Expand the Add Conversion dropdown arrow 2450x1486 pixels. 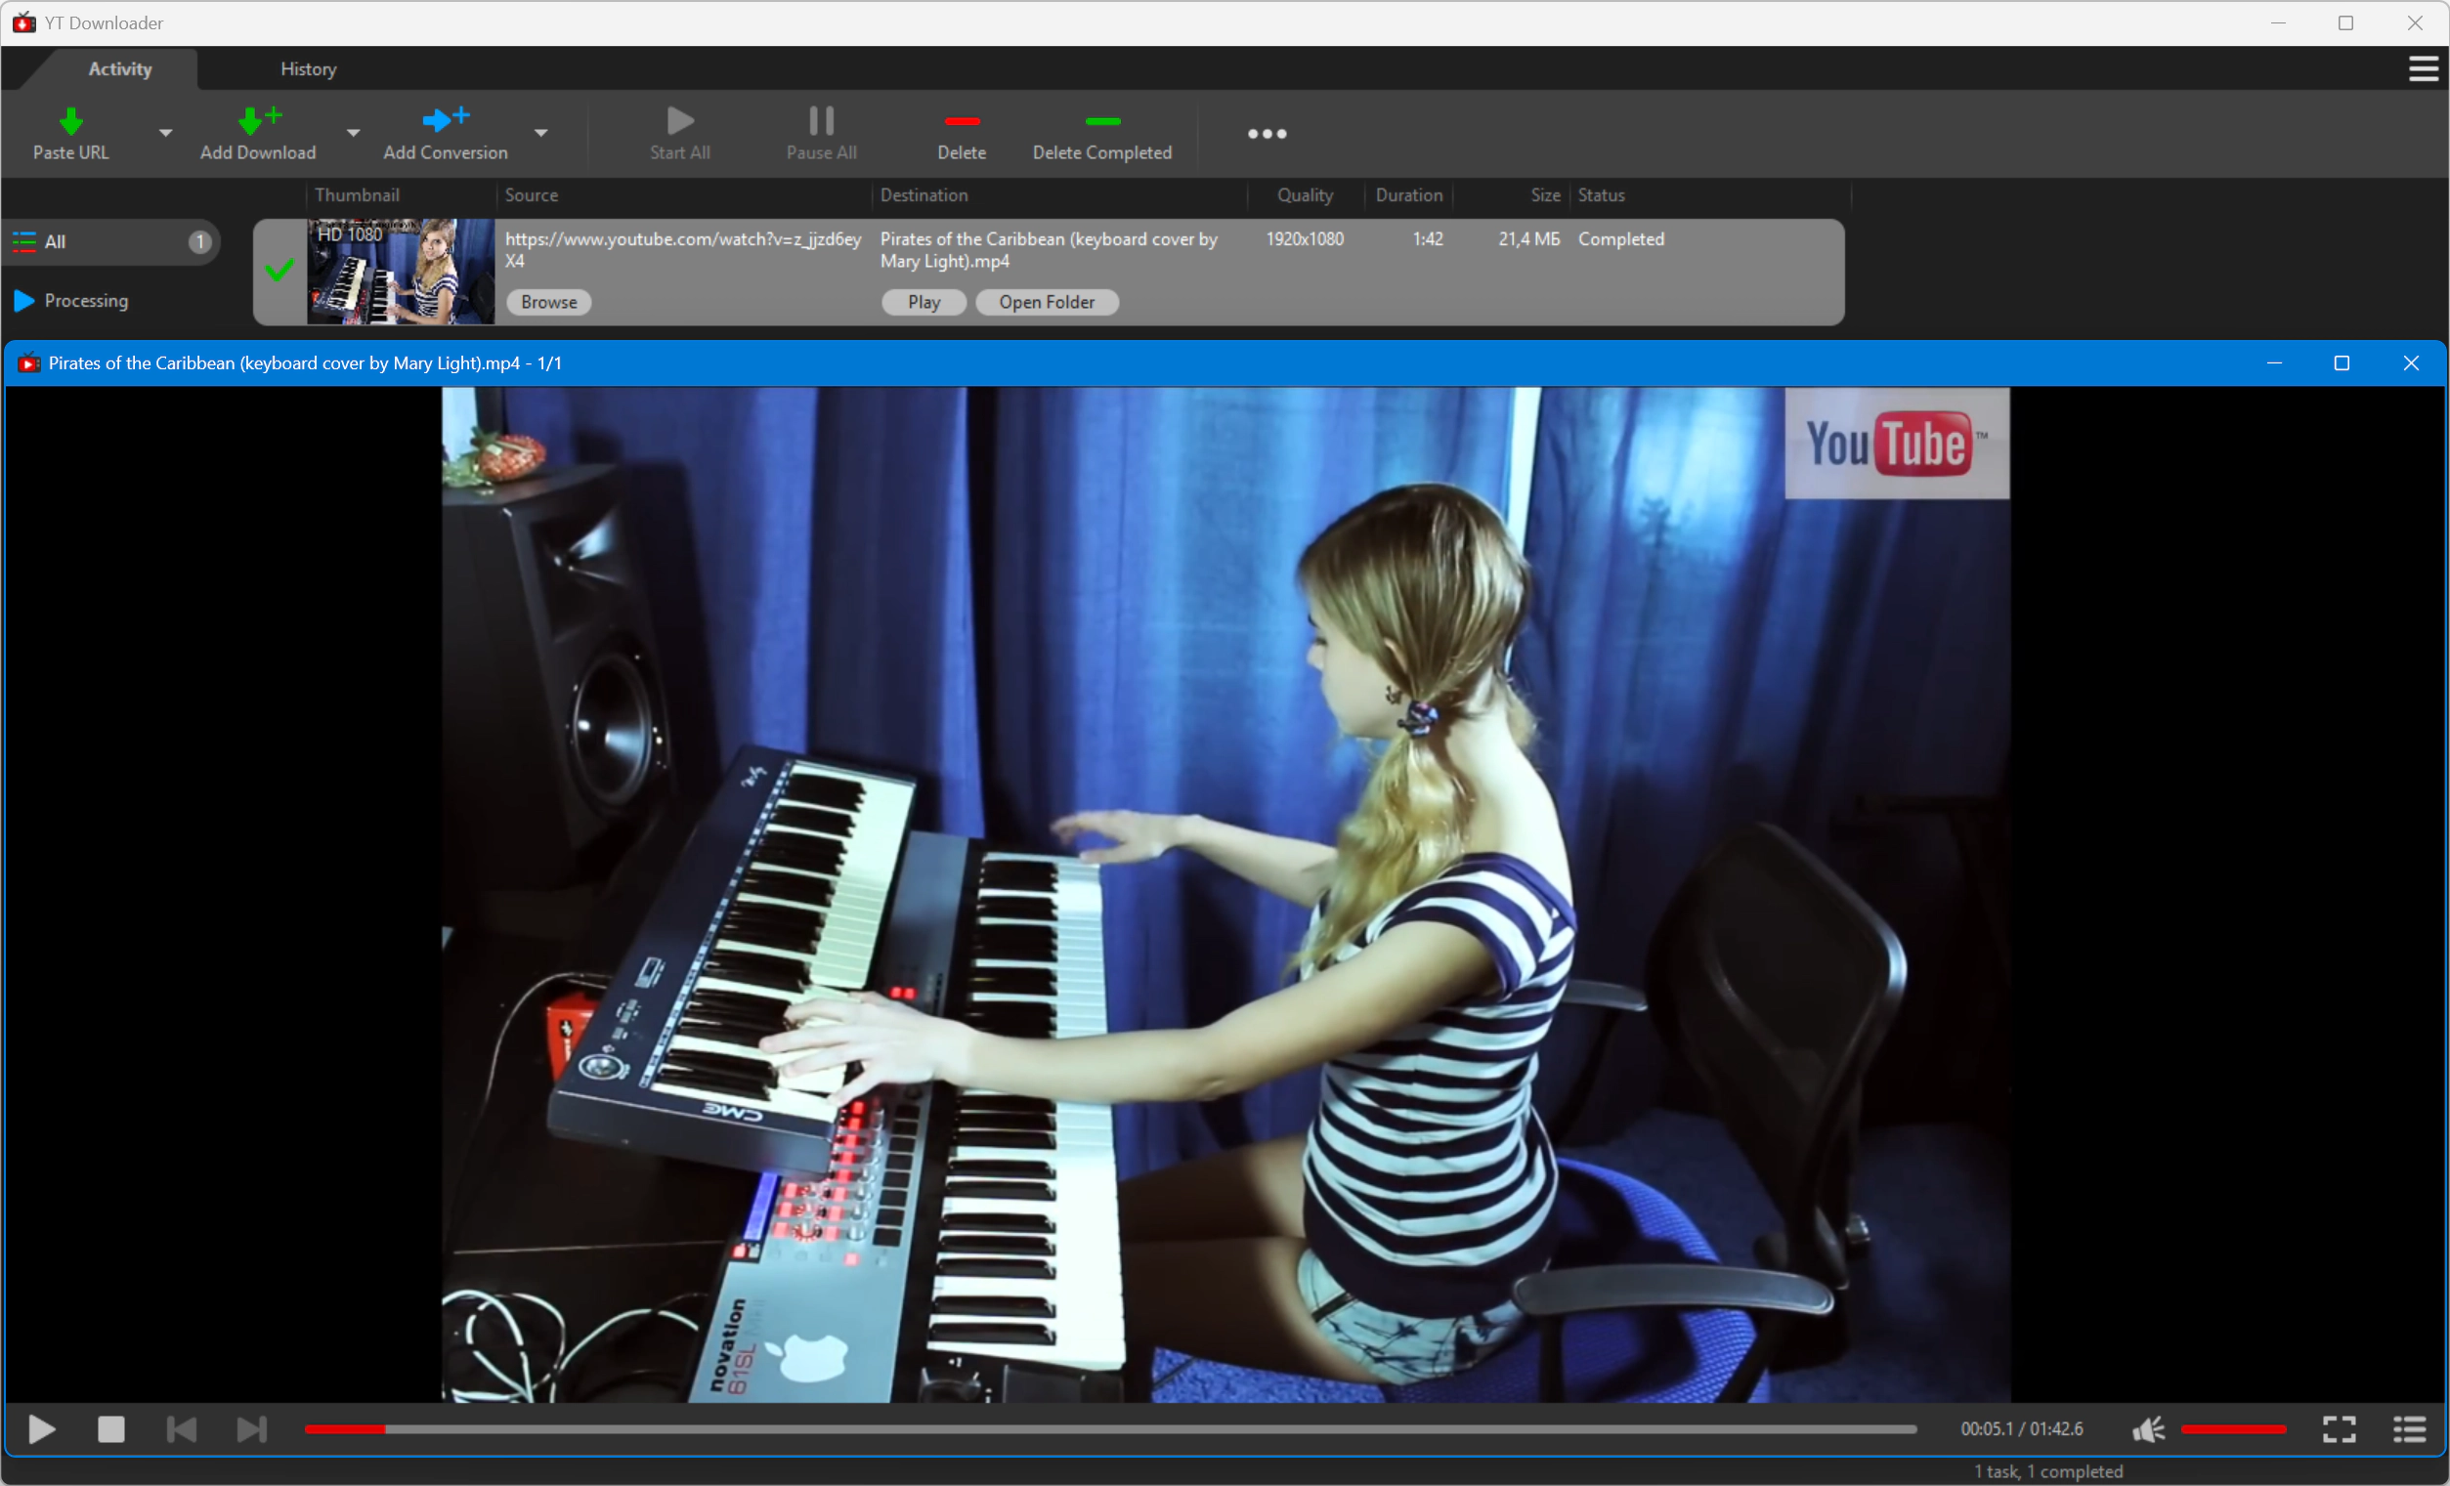[x=540, y=132]
